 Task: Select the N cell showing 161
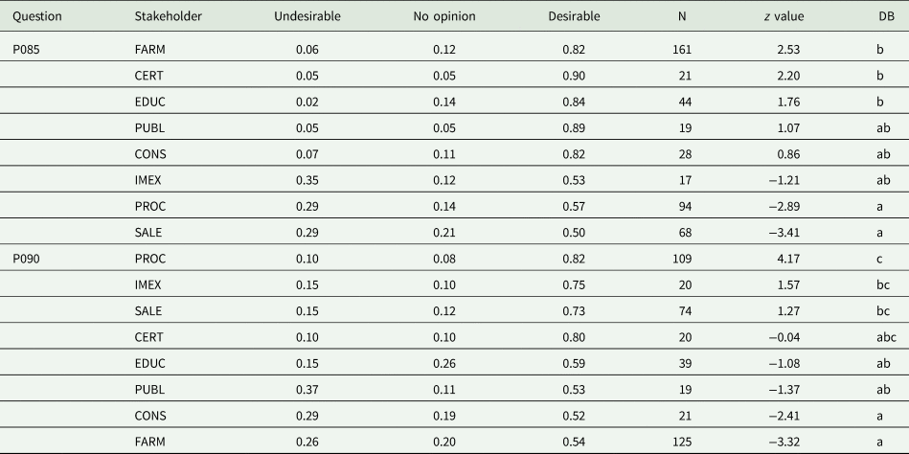coord(692,48)
